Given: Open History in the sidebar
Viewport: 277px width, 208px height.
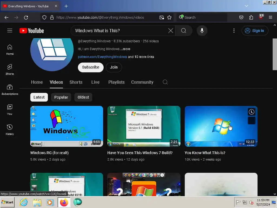Looking at the screenshot, I should click(10, 130).
